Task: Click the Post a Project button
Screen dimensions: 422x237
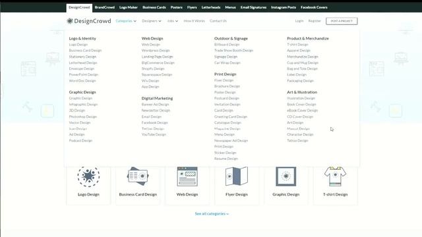Action: pos(342,21)
